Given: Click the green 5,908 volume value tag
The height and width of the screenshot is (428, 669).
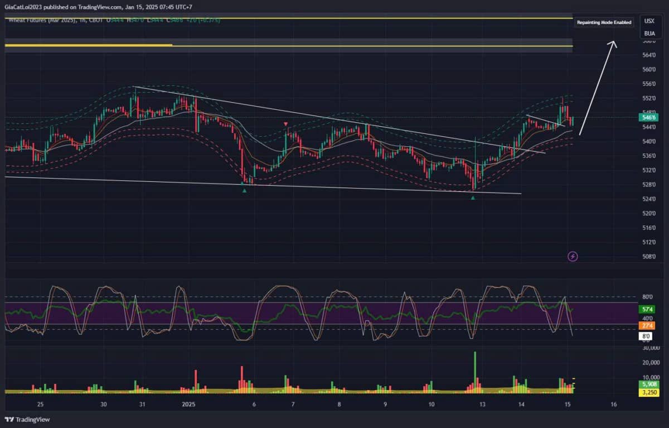Looking at the screenshot, I should tap(649, 384).
